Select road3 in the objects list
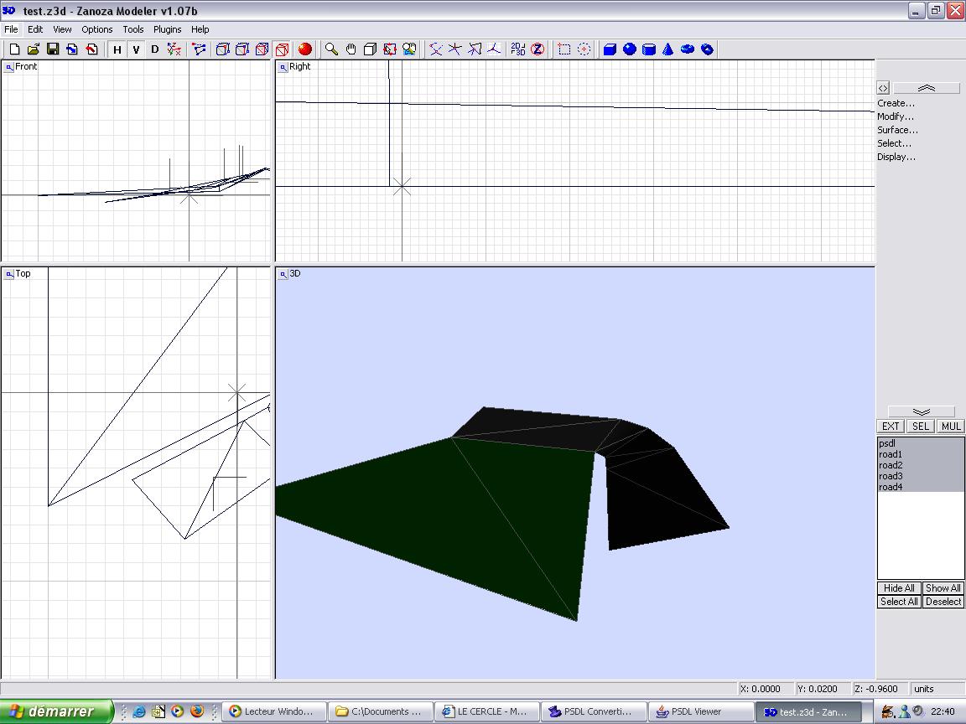Screen dimensions: 966x724 click(x=891, y=476)
